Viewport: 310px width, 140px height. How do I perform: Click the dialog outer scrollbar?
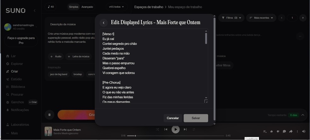215,69
